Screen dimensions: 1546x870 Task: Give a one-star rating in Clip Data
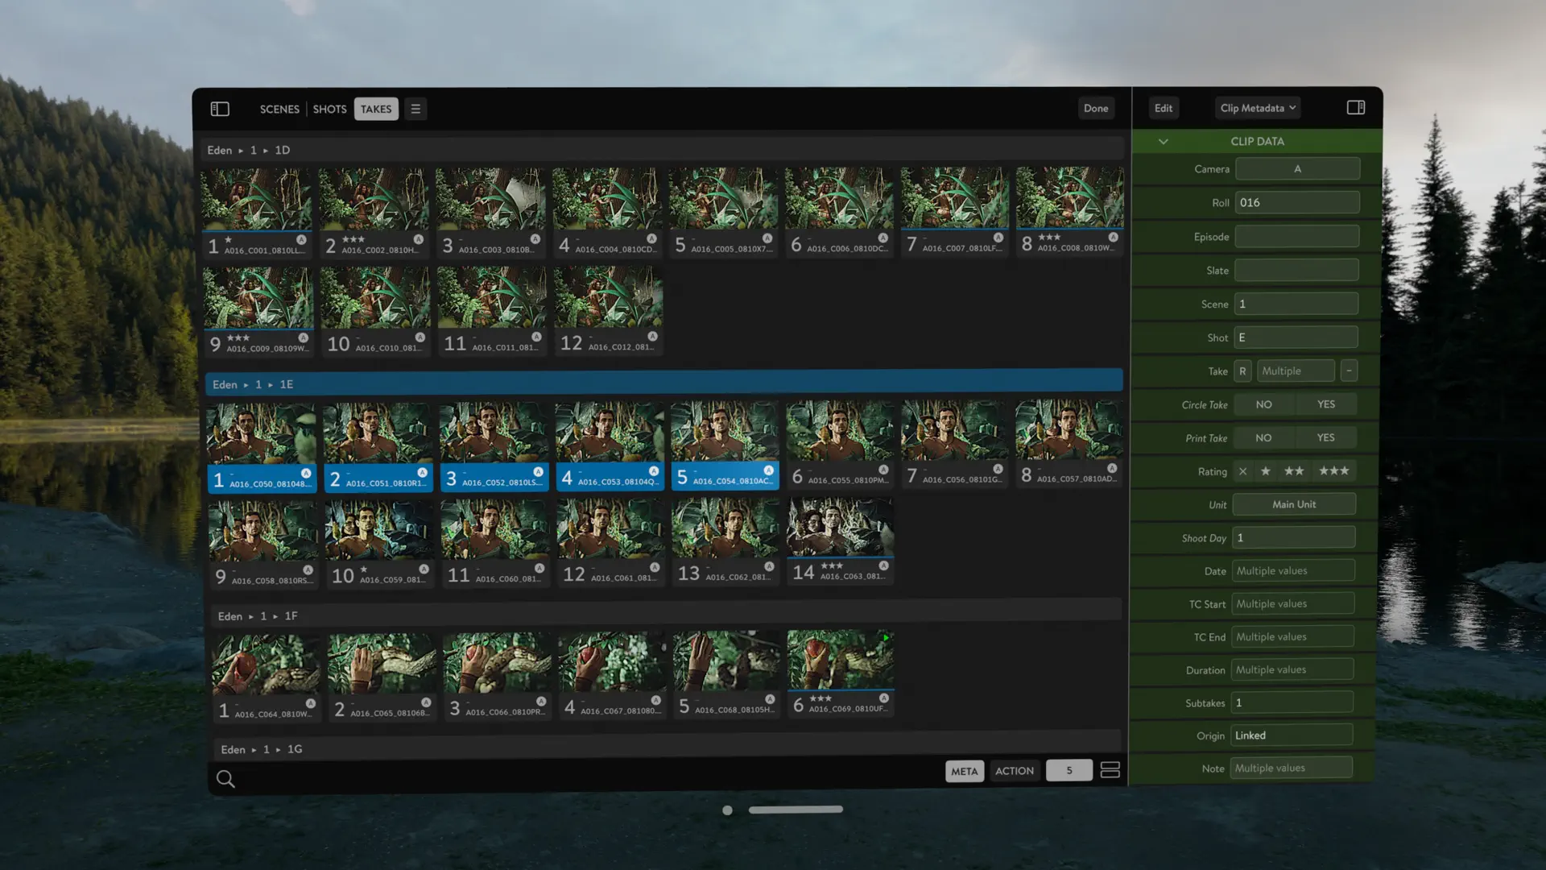click(x=1266, y=470)
